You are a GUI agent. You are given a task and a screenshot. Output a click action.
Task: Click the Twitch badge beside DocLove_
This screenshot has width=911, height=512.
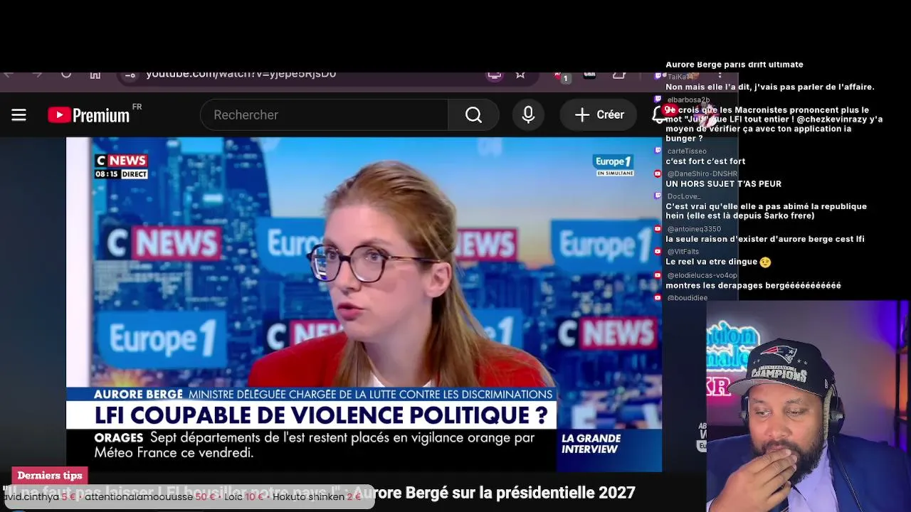[x=658, y=196]
